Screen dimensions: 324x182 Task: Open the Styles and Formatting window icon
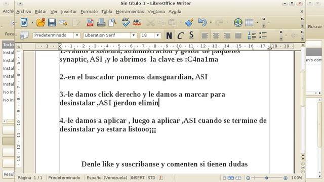pyautogui.click(x=24, y=35)
